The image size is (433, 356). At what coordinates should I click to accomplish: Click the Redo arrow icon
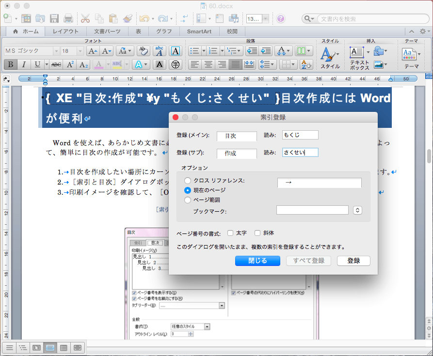162,18
